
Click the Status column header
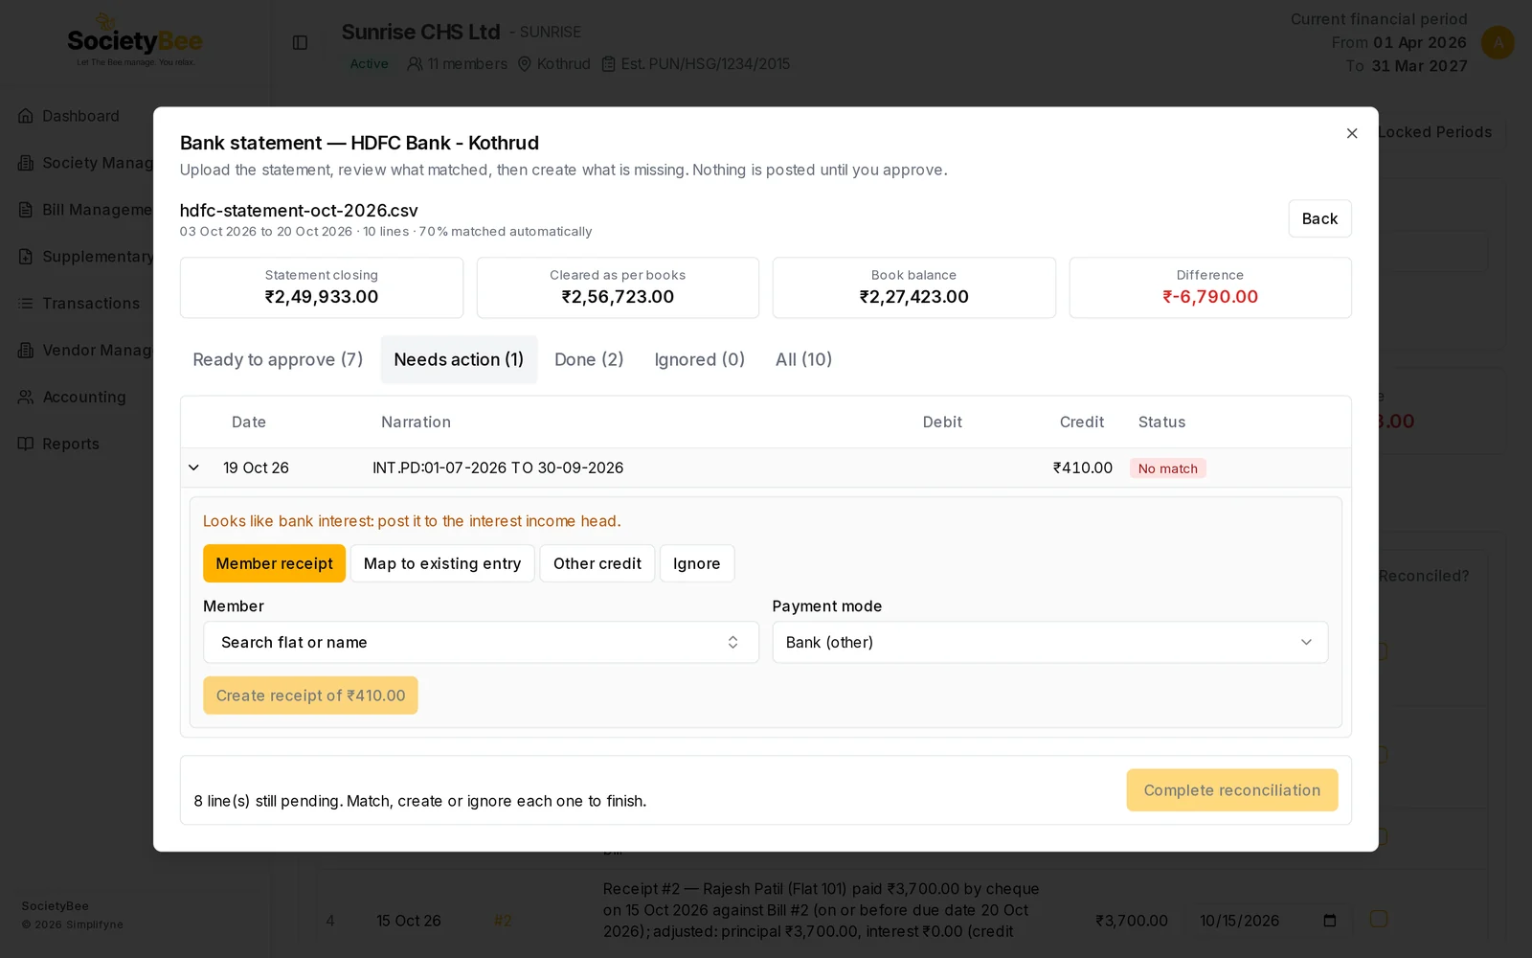pyautogui.click(x=1161, y=422)
